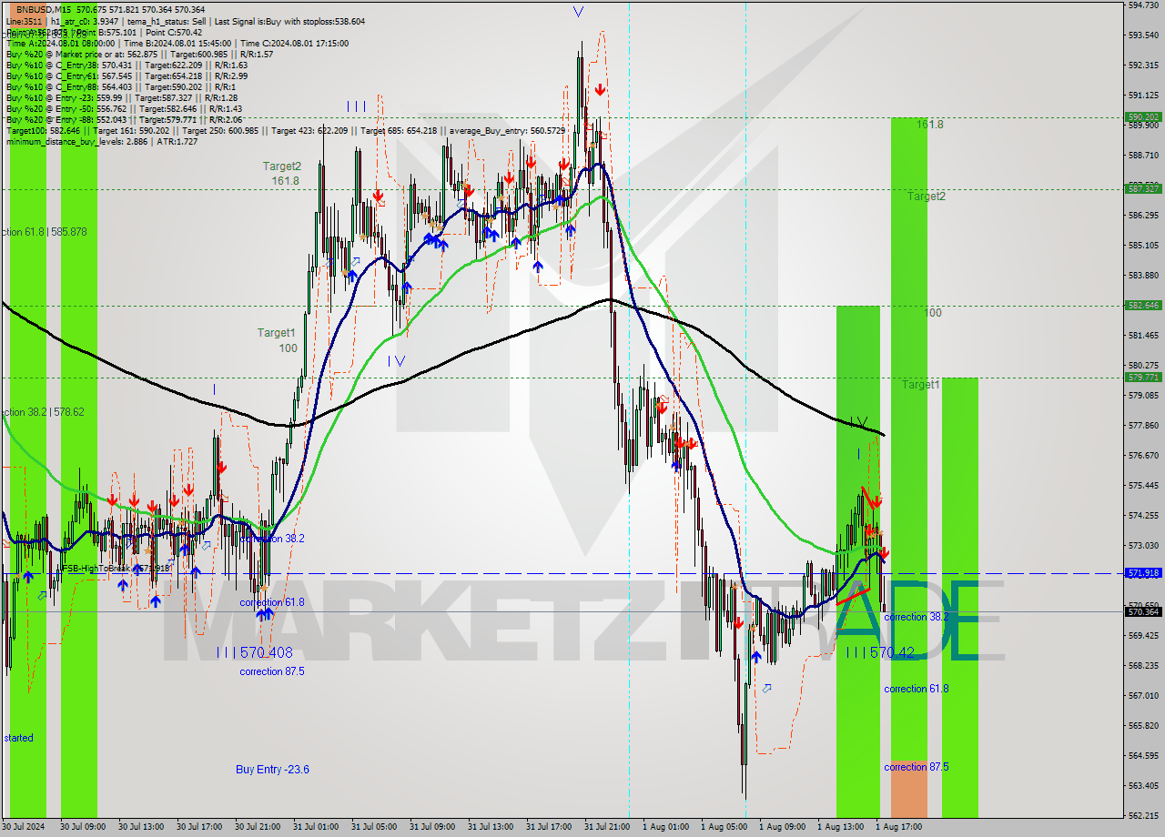Click the right-side 'correction 61.8' label
This screenshot has height=837, width=1165.
coord(917,689)
